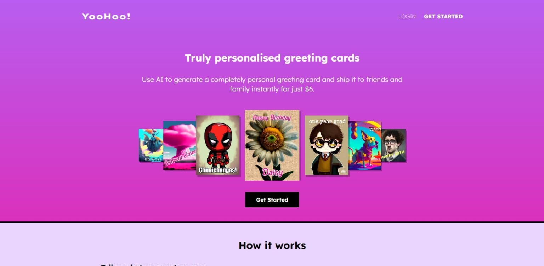Click the one year grad caption

[x=327, y=121]
